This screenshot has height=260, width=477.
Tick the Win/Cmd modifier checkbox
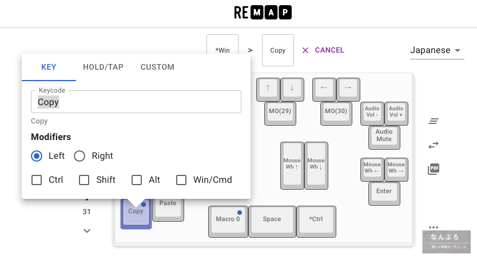click(x=181, y=180)
